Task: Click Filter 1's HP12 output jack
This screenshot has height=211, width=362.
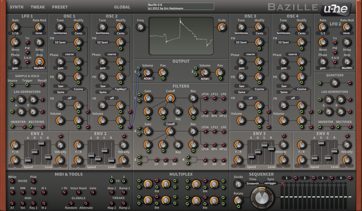Action: (x=223, y=112)
